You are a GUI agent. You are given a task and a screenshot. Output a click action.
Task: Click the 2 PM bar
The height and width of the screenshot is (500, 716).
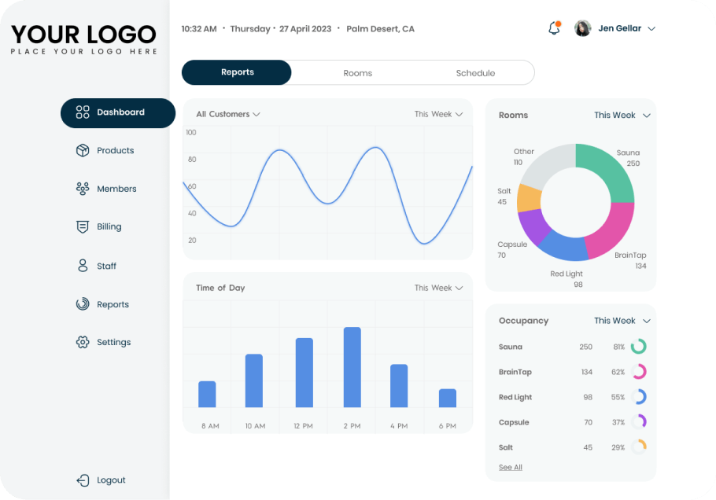pyautogui.click(x=352, y=367)
